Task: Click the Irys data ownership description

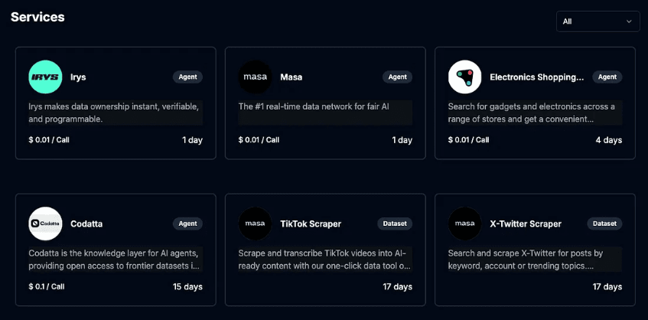Action: pos(116,113)
